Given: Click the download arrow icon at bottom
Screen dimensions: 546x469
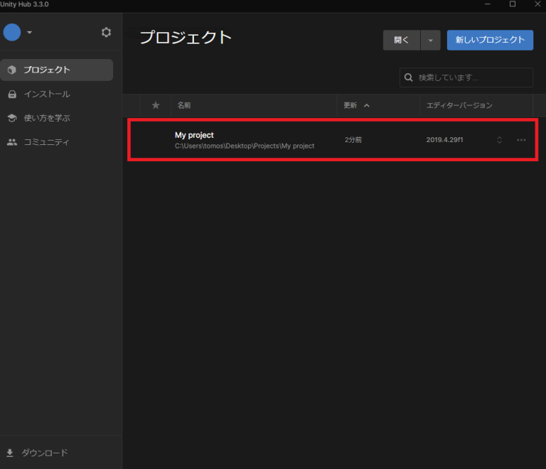Looking at the screenshot, I should (10, 453).
